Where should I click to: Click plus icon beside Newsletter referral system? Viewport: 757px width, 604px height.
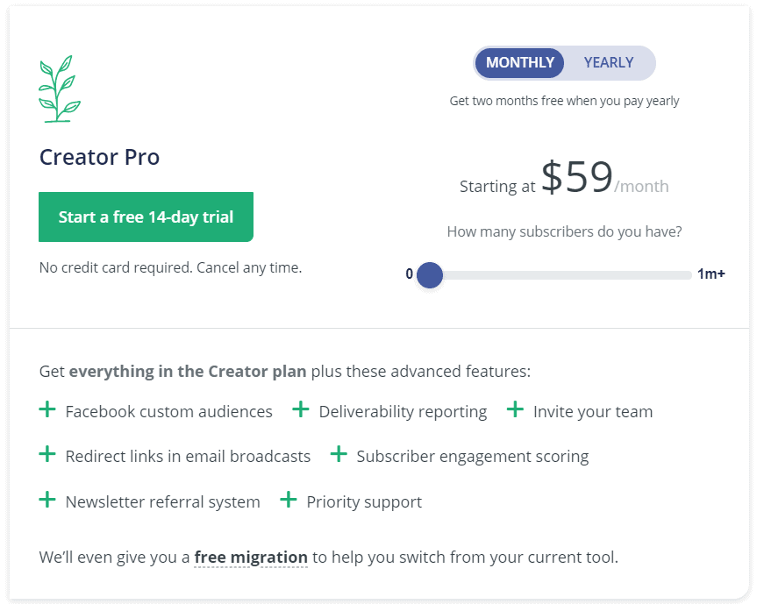pyautogui.click(x=47, y=500)
